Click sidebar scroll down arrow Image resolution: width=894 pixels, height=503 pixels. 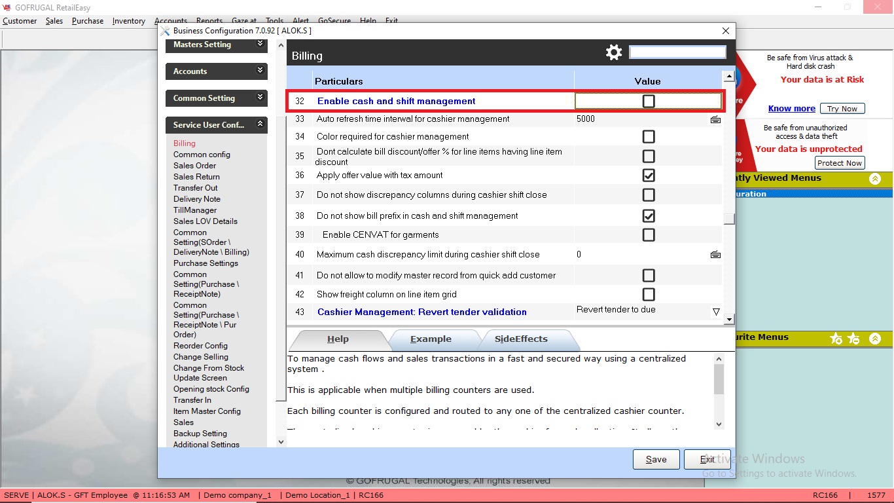tap(281, 442)
